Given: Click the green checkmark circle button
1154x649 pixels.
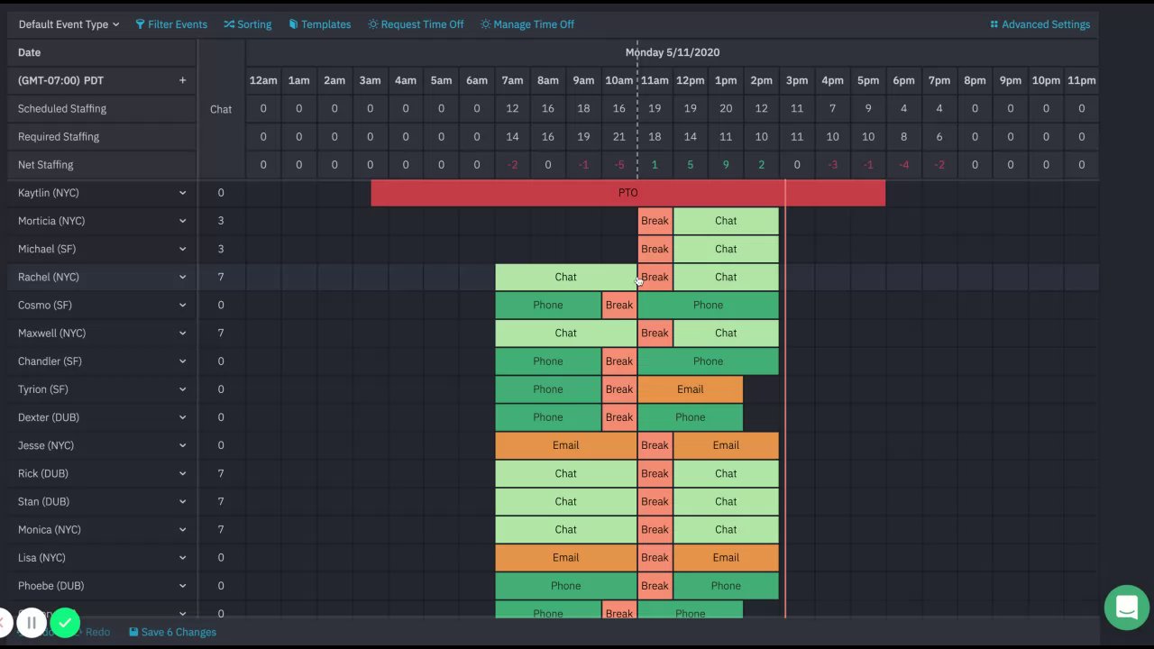Looking at the screenshot, I should click(x=65, y=622).
